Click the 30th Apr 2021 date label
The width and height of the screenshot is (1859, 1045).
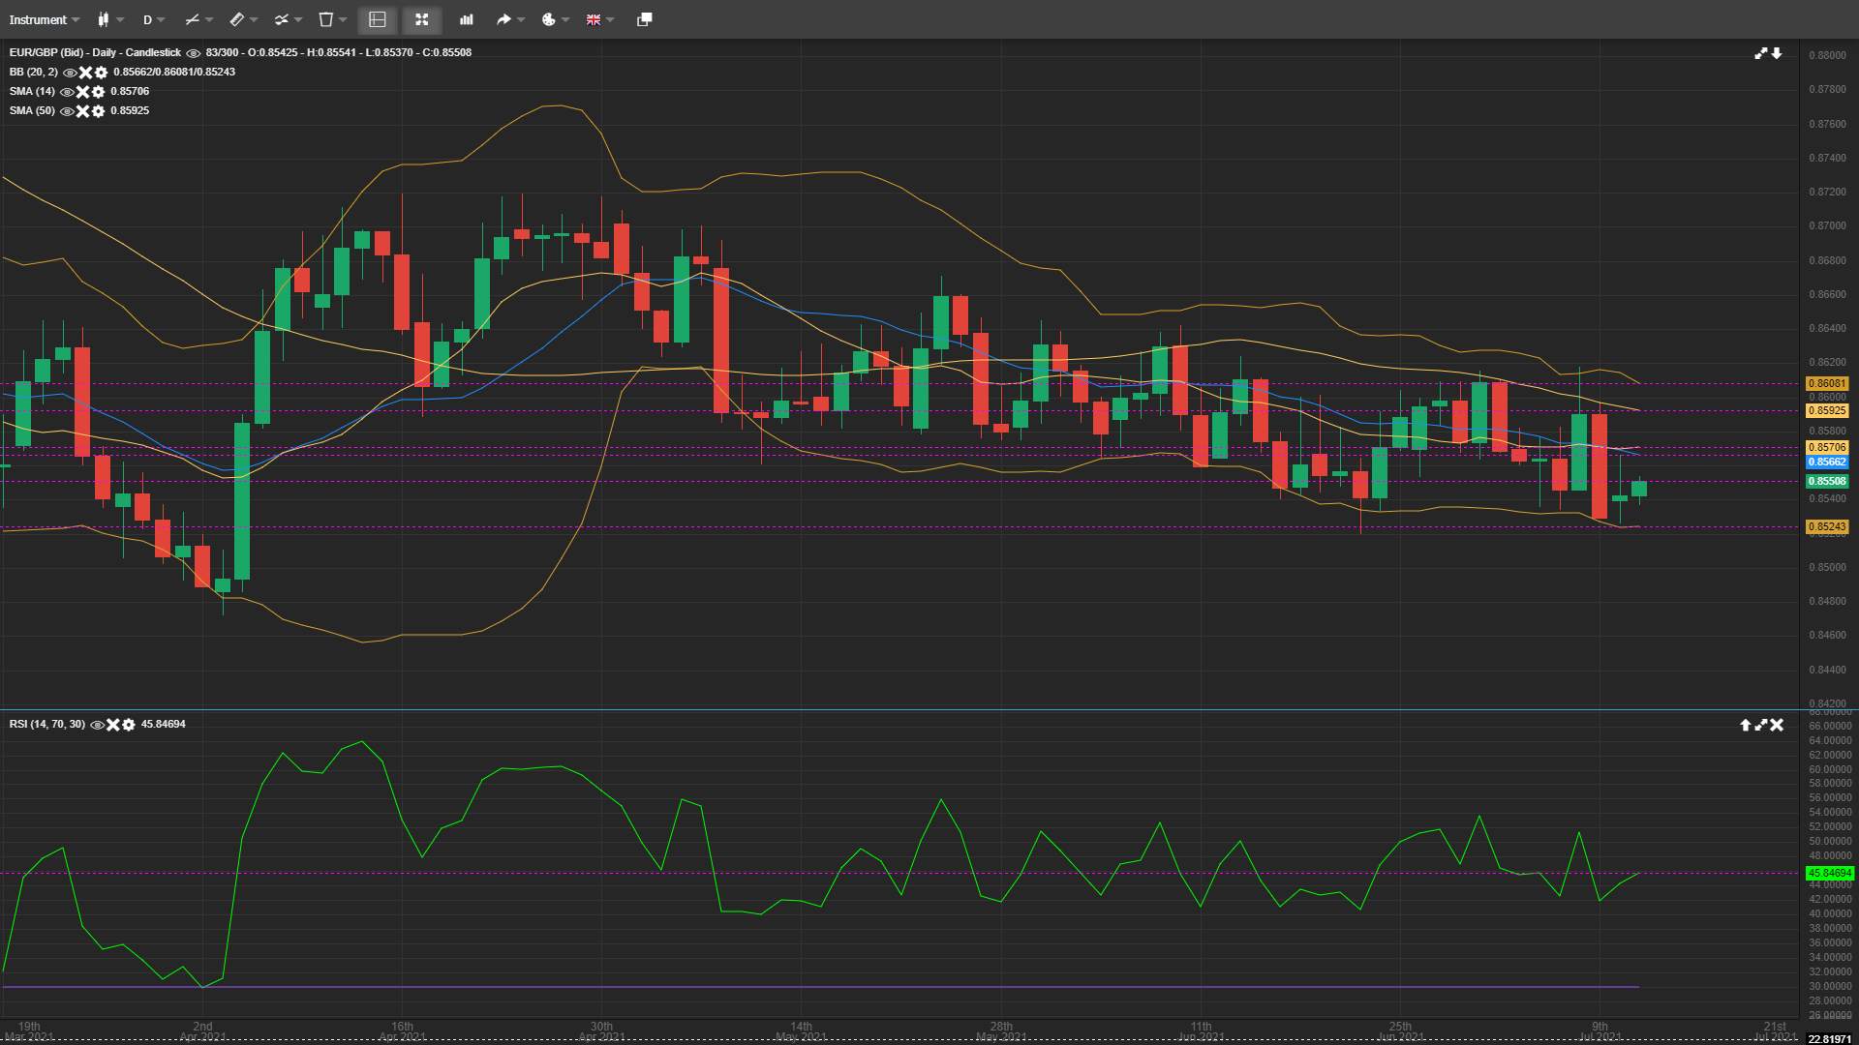pos(601,1031)
